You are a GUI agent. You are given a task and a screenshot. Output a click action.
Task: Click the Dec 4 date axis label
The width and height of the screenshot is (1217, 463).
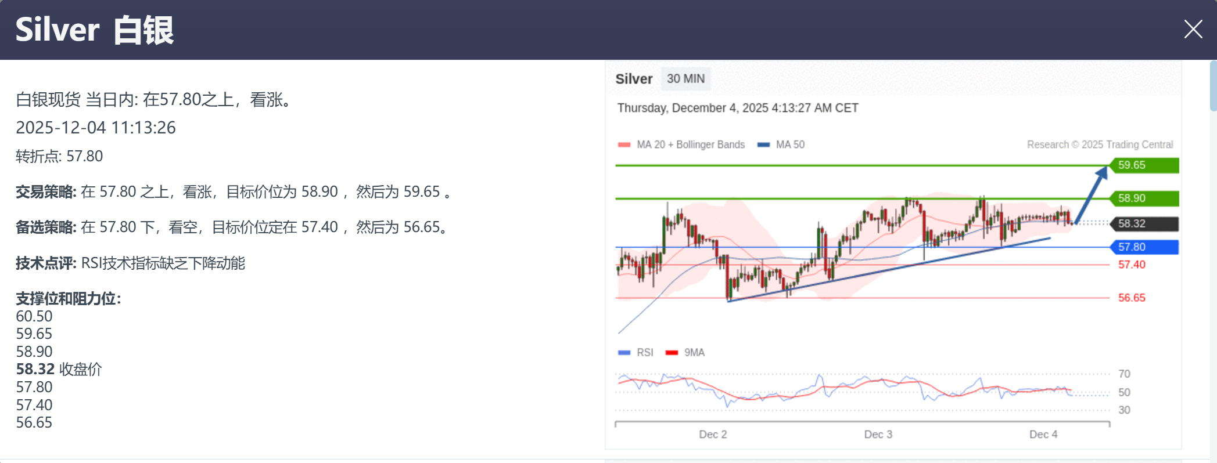click(x=1043, y=435)
